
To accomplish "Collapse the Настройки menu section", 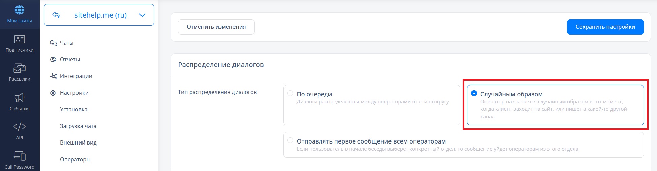I will point(74,93).
